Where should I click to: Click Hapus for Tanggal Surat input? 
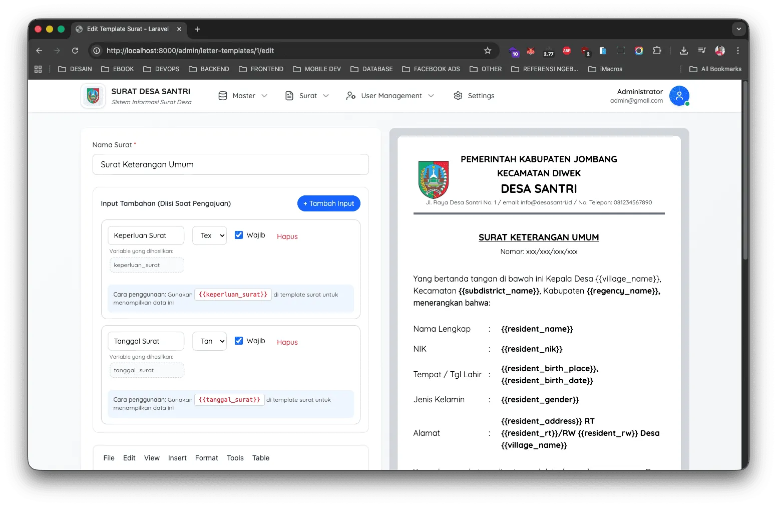click(287, 342)
